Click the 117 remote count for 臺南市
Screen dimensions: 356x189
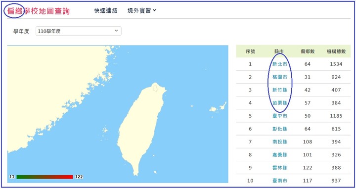point(308,181)
